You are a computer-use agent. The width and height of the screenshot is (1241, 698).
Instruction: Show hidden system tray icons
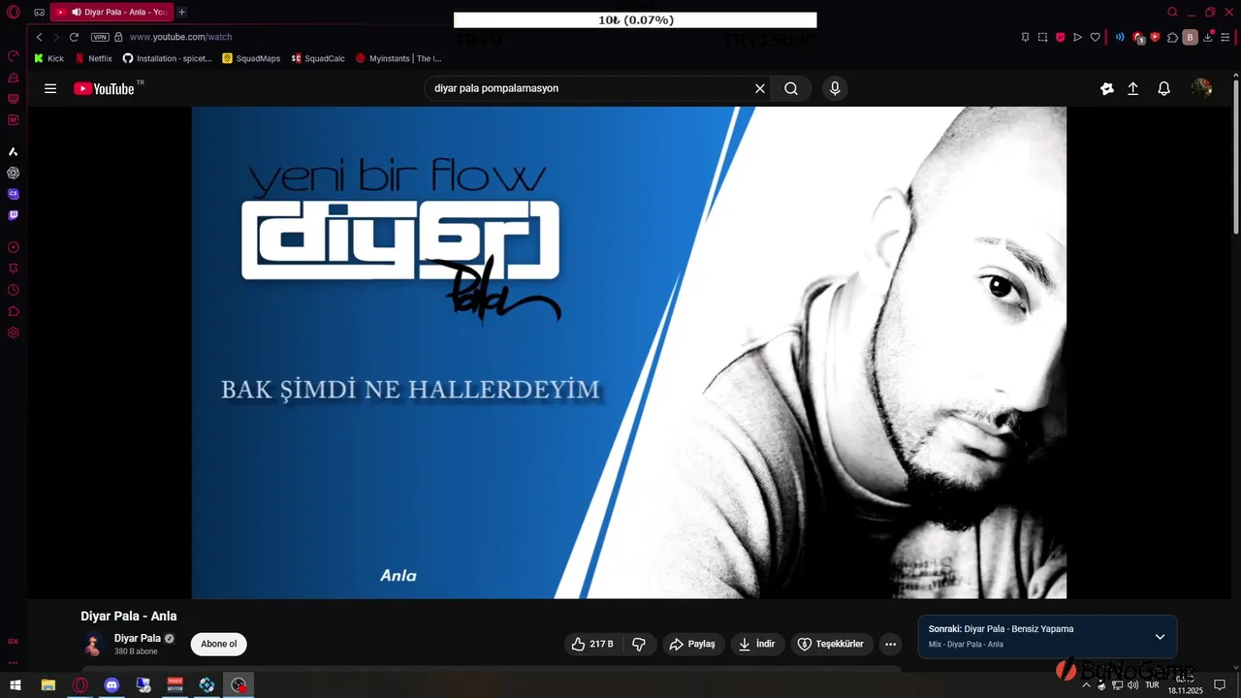point(1086,685)
